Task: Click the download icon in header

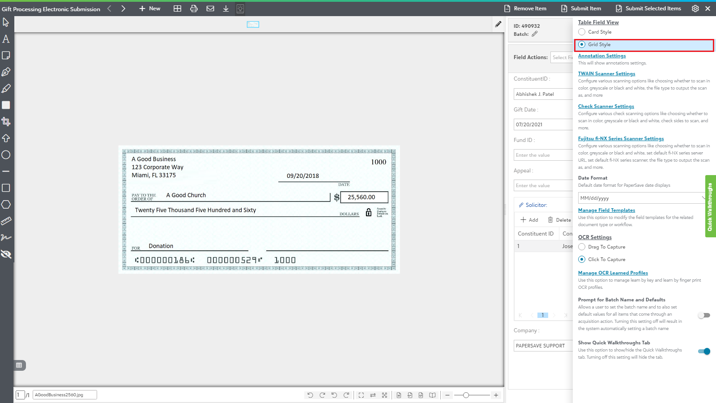Action: (226, 9)
